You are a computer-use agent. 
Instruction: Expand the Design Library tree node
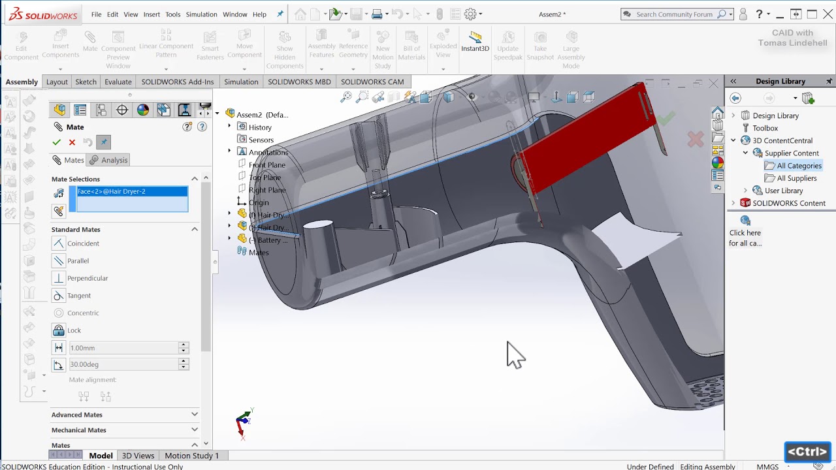pos(733,116)
